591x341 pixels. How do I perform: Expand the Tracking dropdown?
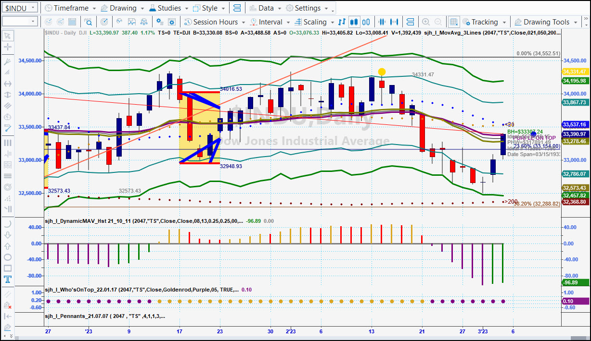pos(504,22)
